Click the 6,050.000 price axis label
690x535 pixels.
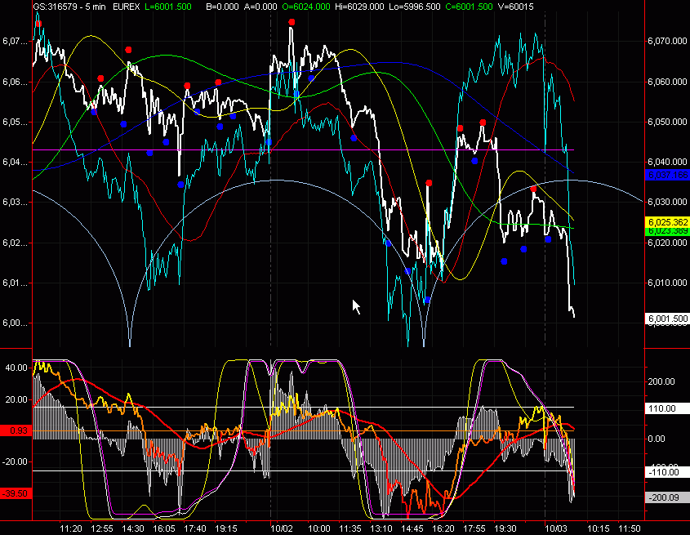pos(667,122)
